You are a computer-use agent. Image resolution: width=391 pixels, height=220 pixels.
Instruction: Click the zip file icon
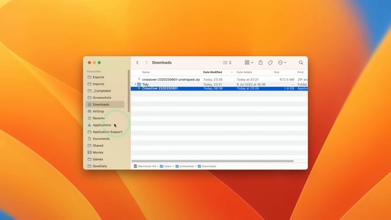click(139, 79)
